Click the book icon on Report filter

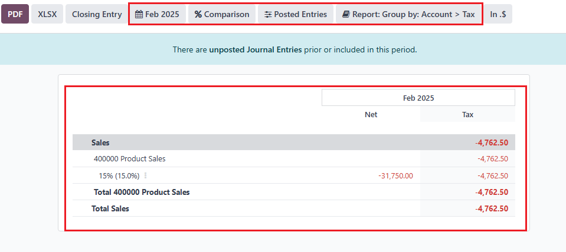click(346, 14)
